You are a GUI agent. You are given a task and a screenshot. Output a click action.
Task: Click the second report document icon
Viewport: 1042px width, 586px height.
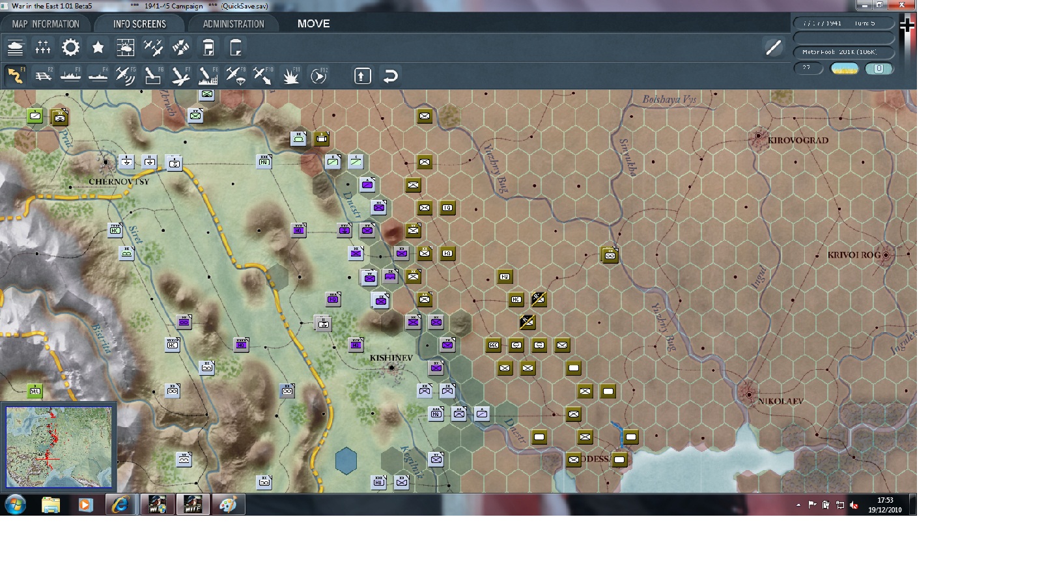(x=236, y=48)
